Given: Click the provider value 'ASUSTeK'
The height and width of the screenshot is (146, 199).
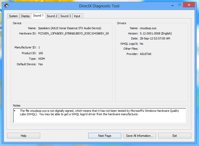Looking at the screenshot, I should point(145,54).
